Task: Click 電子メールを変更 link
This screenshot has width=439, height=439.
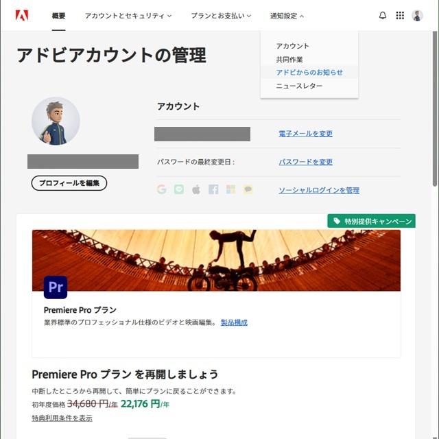Action: (x=305, y=134)
